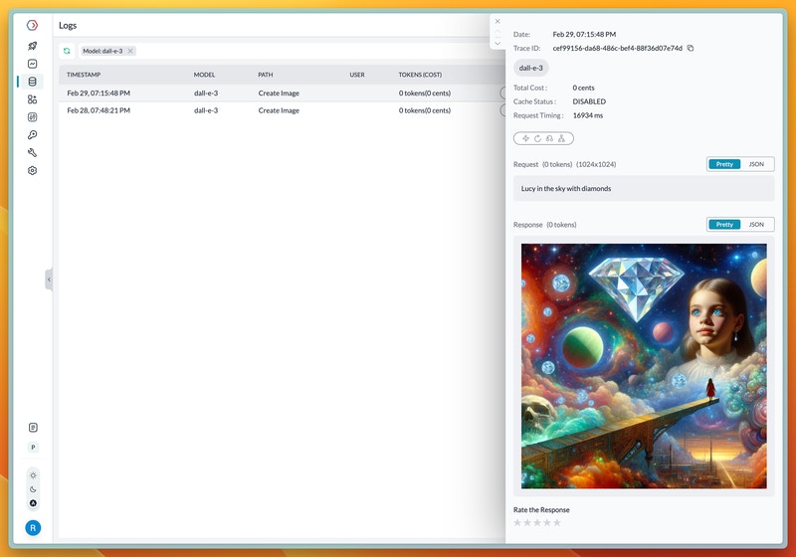Go to next log with down chevron

497,43
